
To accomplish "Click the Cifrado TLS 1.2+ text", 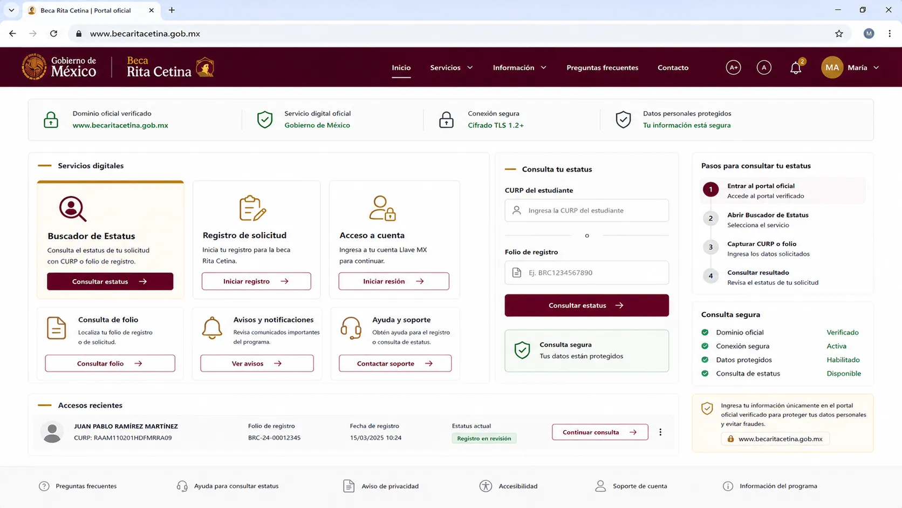I will [x=496, y=125].
